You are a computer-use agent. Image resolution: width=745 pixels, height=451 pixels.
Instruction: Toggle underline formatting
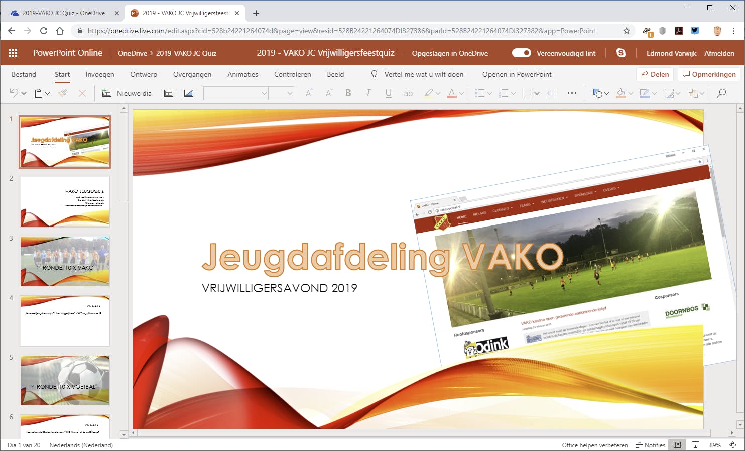[x=389, y=93]
